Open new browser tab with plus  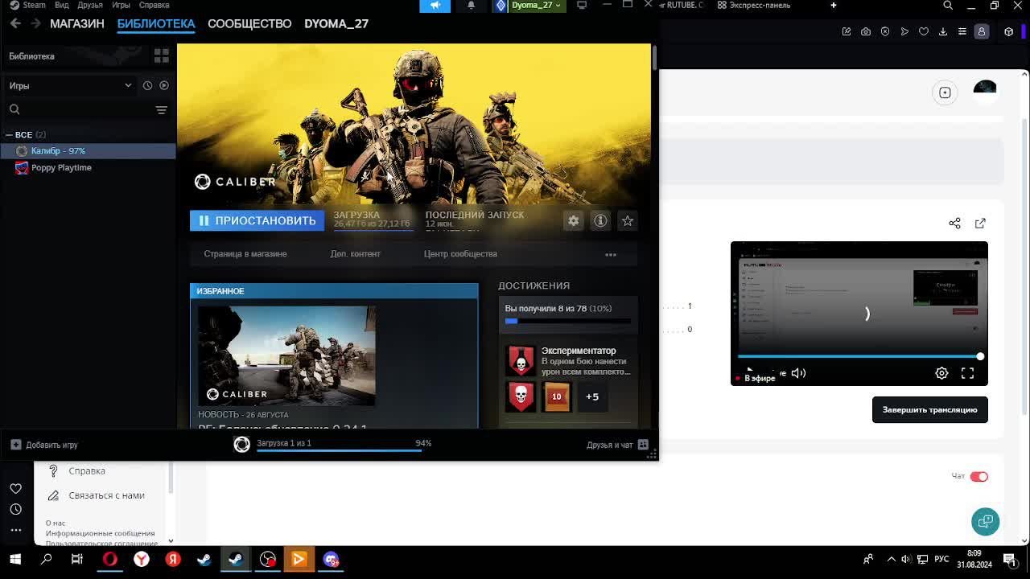[x=834, y=6]
